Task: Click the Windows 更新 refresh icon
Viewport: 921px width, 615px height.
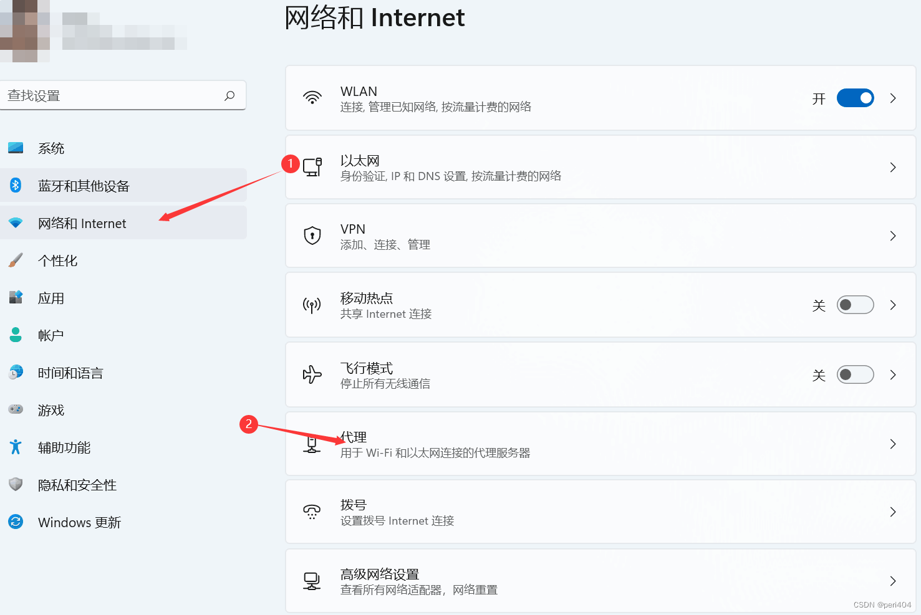Action: (16, 522)
